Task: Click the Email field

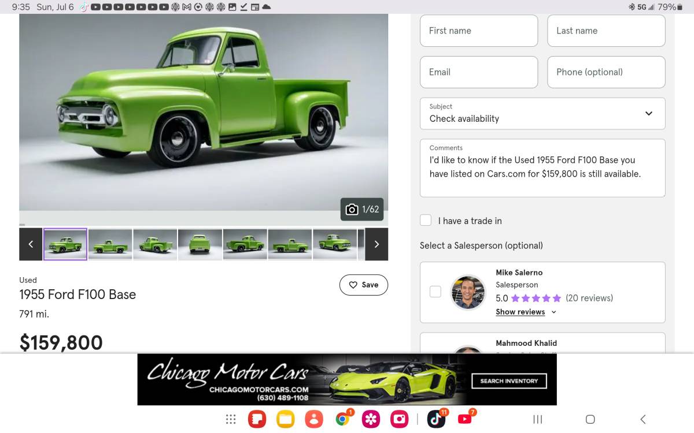Action: tap(479, 72)
